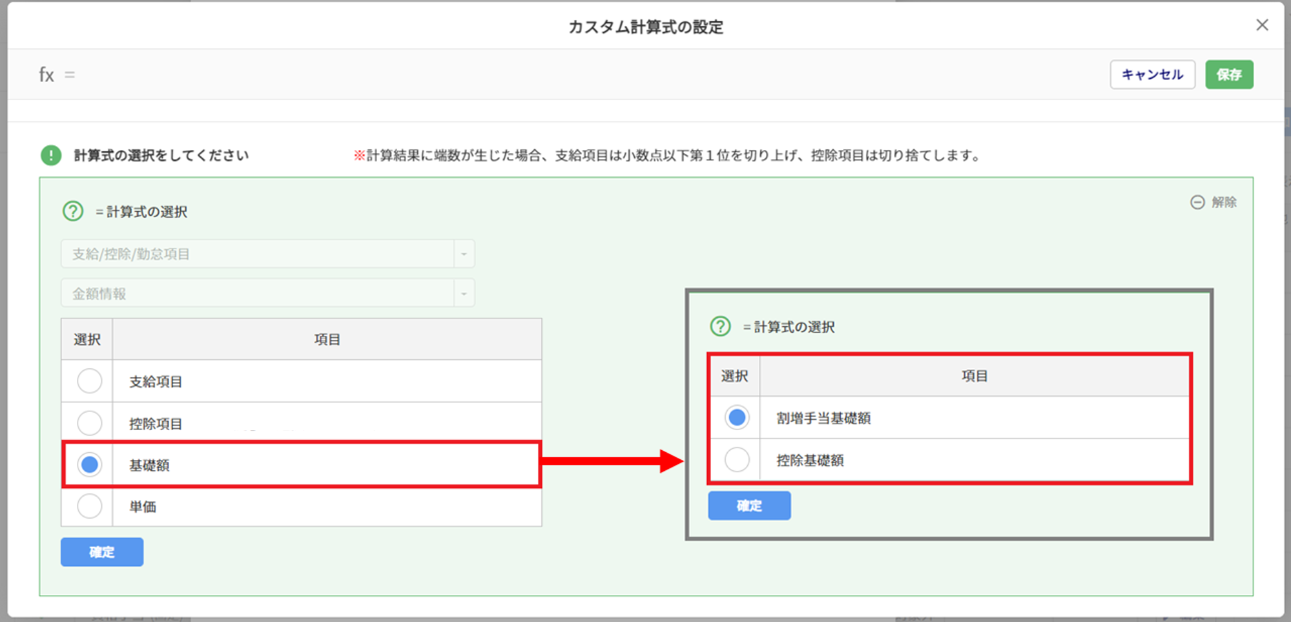Click the left question mark help icon
1291x622 pixels.
pyautogui.click(x=73, y=211)
